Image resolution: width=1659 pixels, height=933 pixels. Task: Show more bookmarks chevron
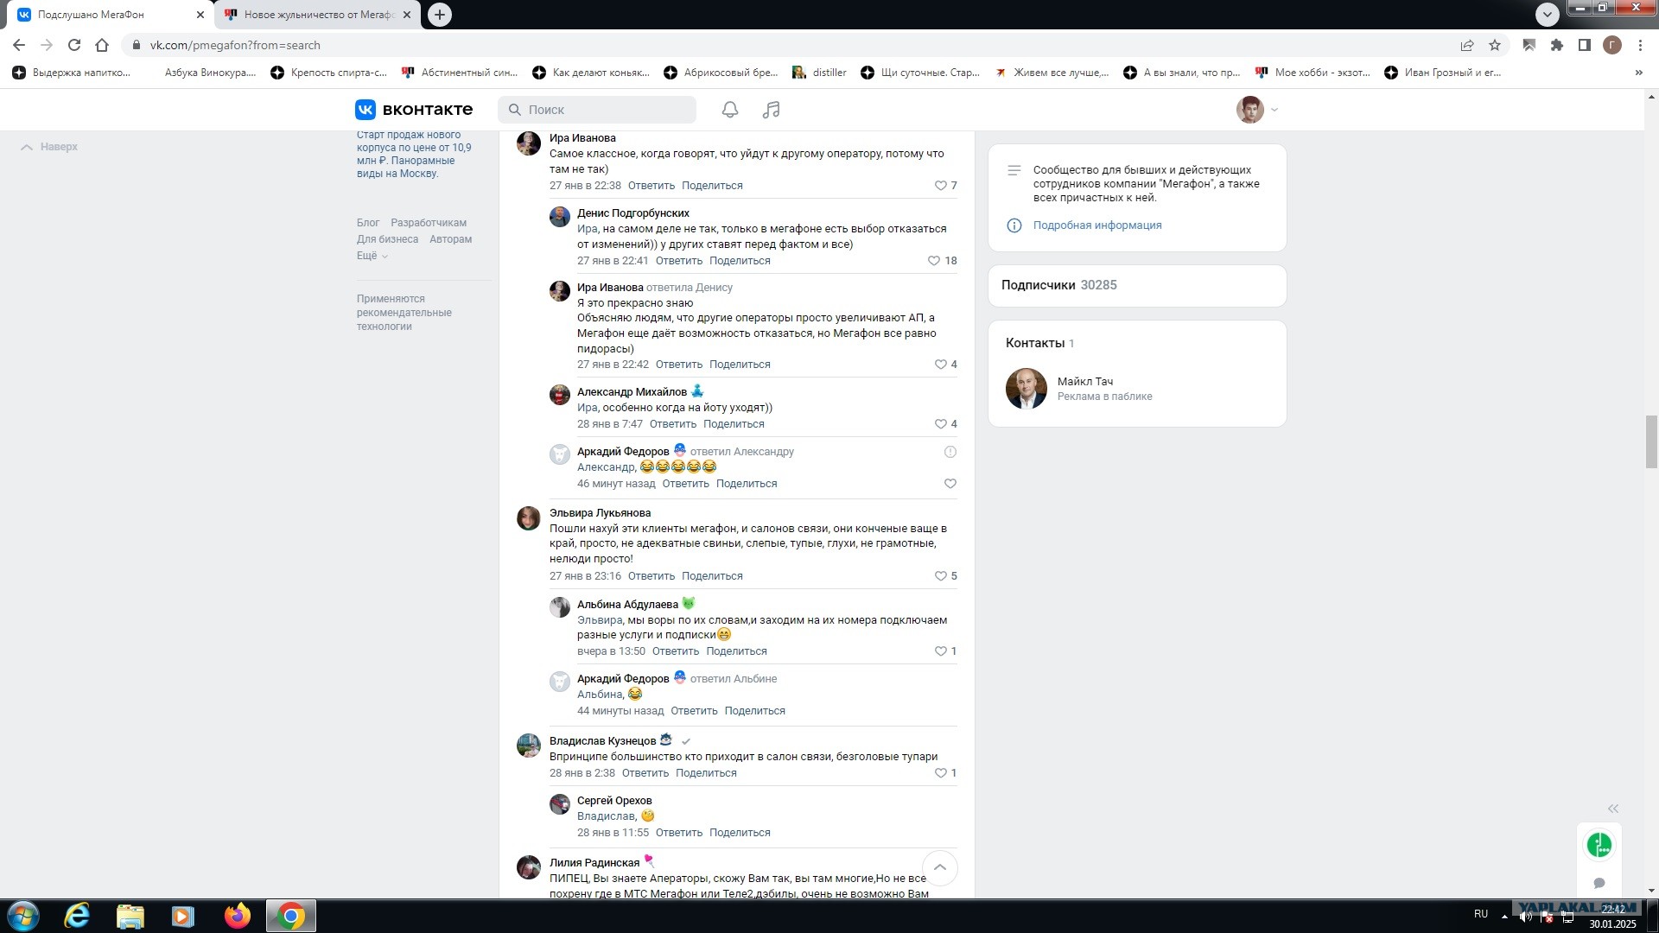point(1639,73)
